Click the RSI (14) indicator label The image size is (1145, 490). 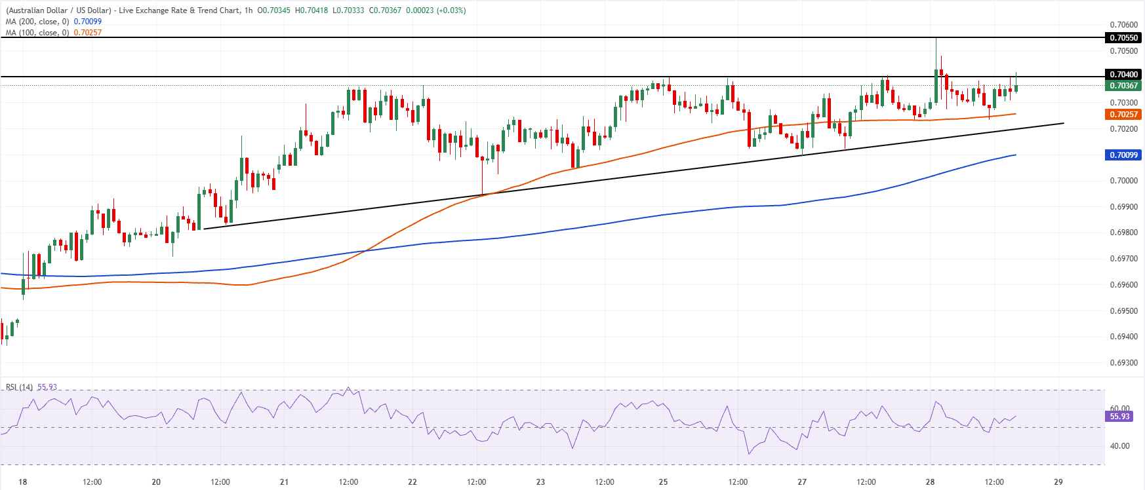[x=19, y=387]
